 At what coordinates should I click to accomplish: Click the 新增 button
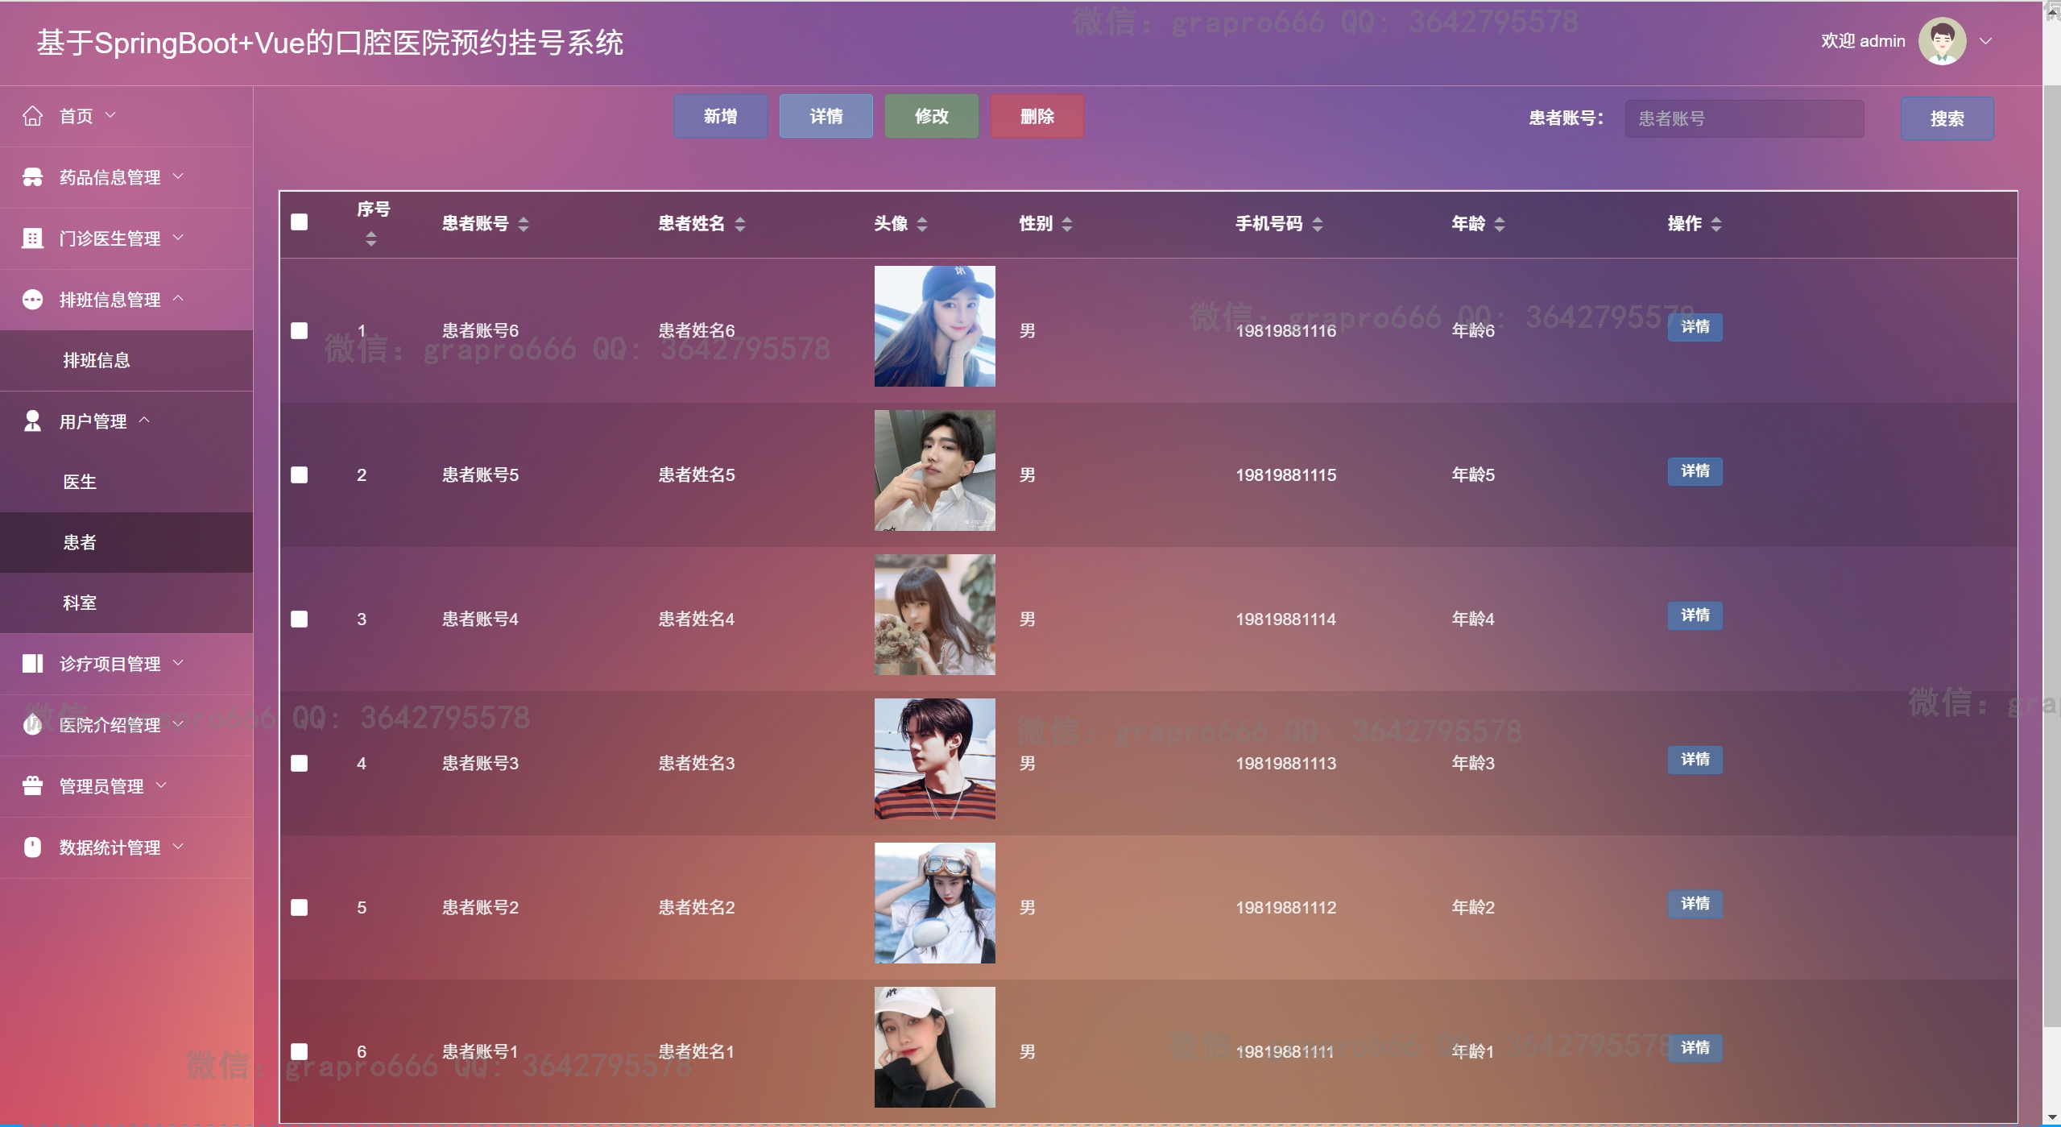(x=720, y=117)
